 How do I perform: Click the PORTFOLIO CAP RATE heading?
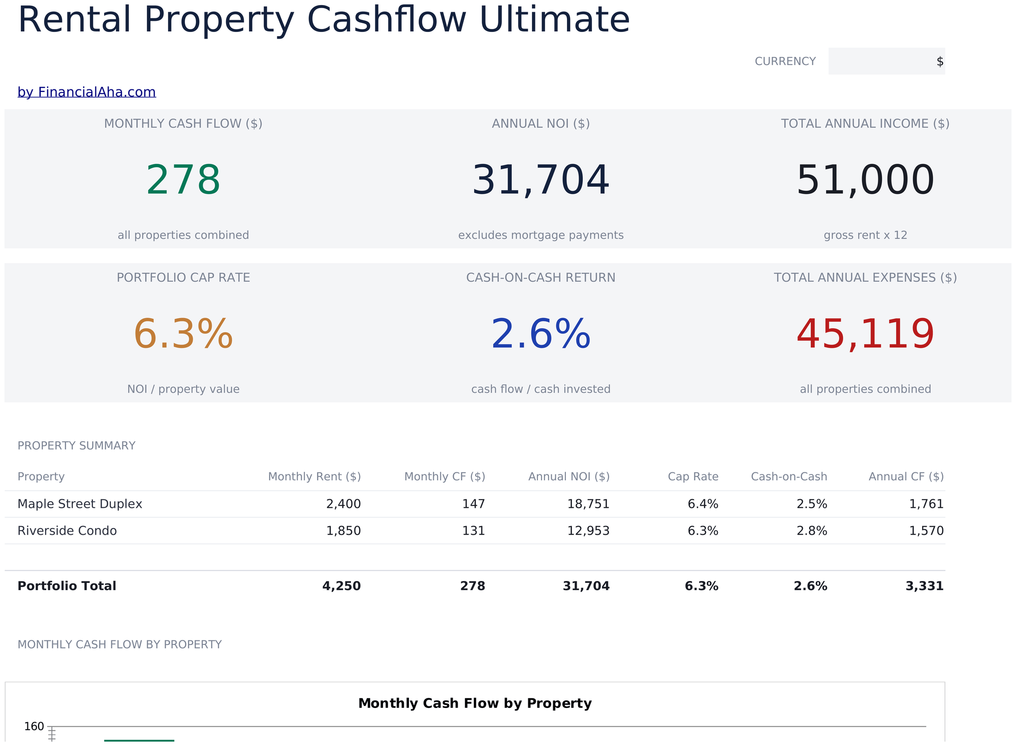pos(183,278)
